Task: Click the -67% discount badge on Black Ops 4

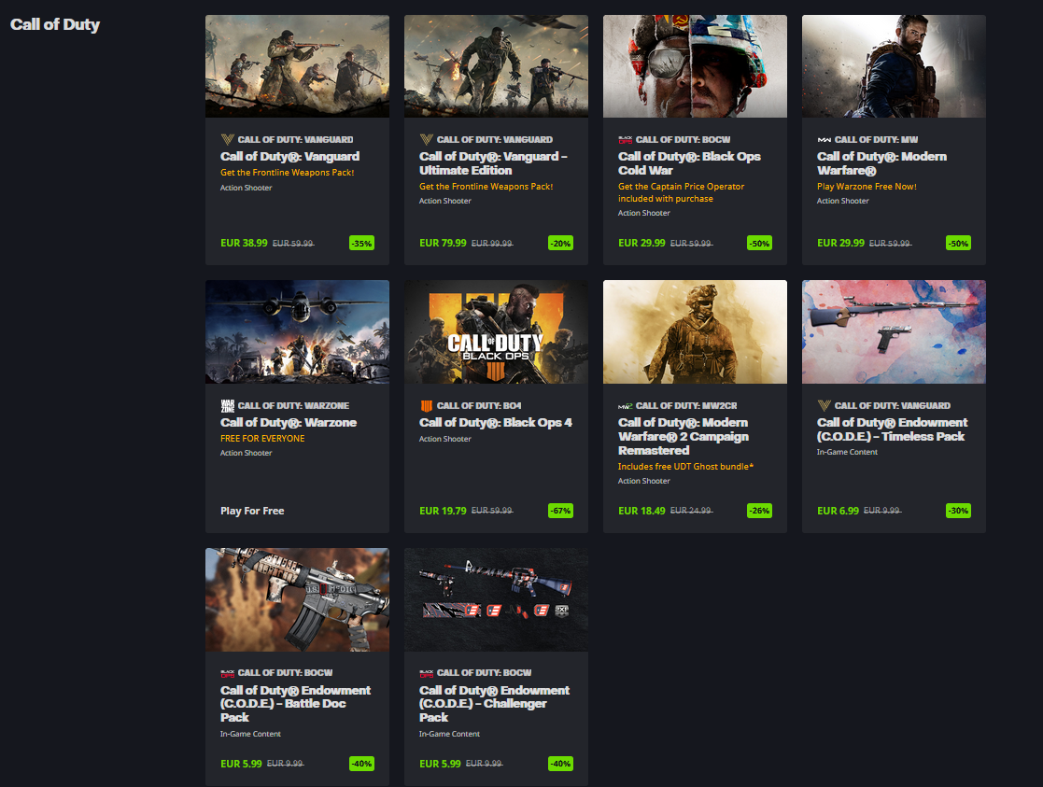Action: tap(560, 511)
